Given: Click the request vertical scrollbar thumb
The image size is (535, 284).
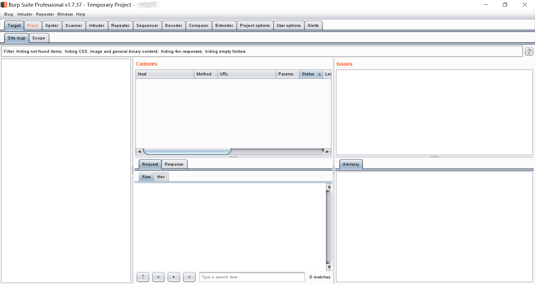Looking at the screenshot, I should tap(329, 227).
